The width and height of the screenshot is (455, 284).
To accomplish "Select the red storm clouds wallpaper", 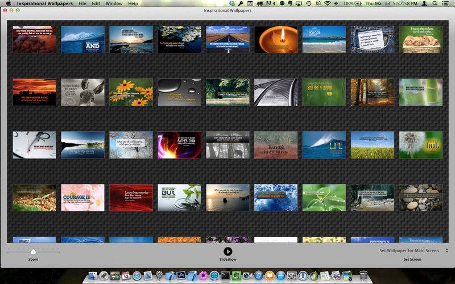I will [34, 39].
